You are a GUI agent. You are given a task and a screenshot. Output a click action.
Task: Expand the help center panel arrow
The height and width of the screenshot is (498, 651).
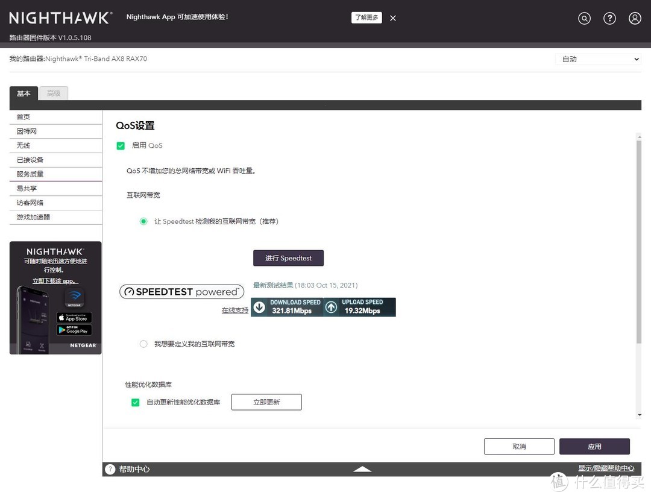(362, 468)
